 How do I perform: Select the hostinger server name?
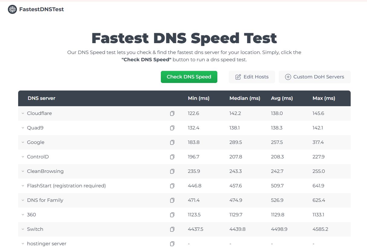click(x=47, y=244)
